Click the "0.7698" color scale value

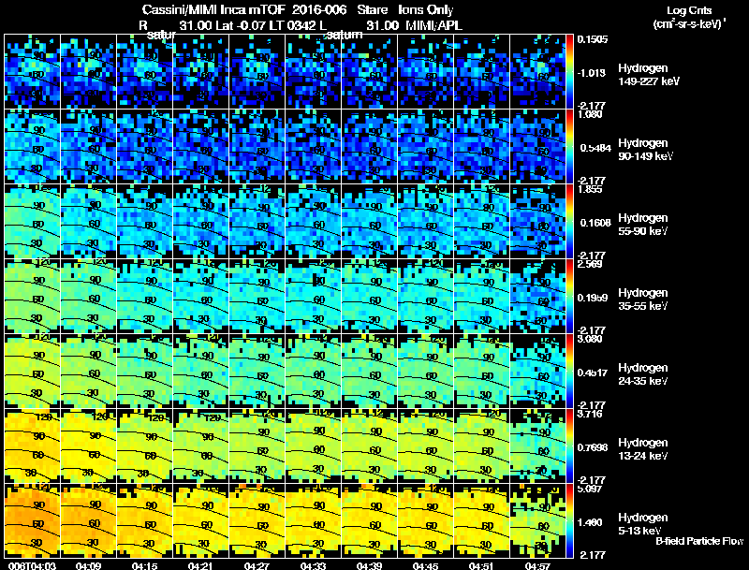click(x=593, y=447)
